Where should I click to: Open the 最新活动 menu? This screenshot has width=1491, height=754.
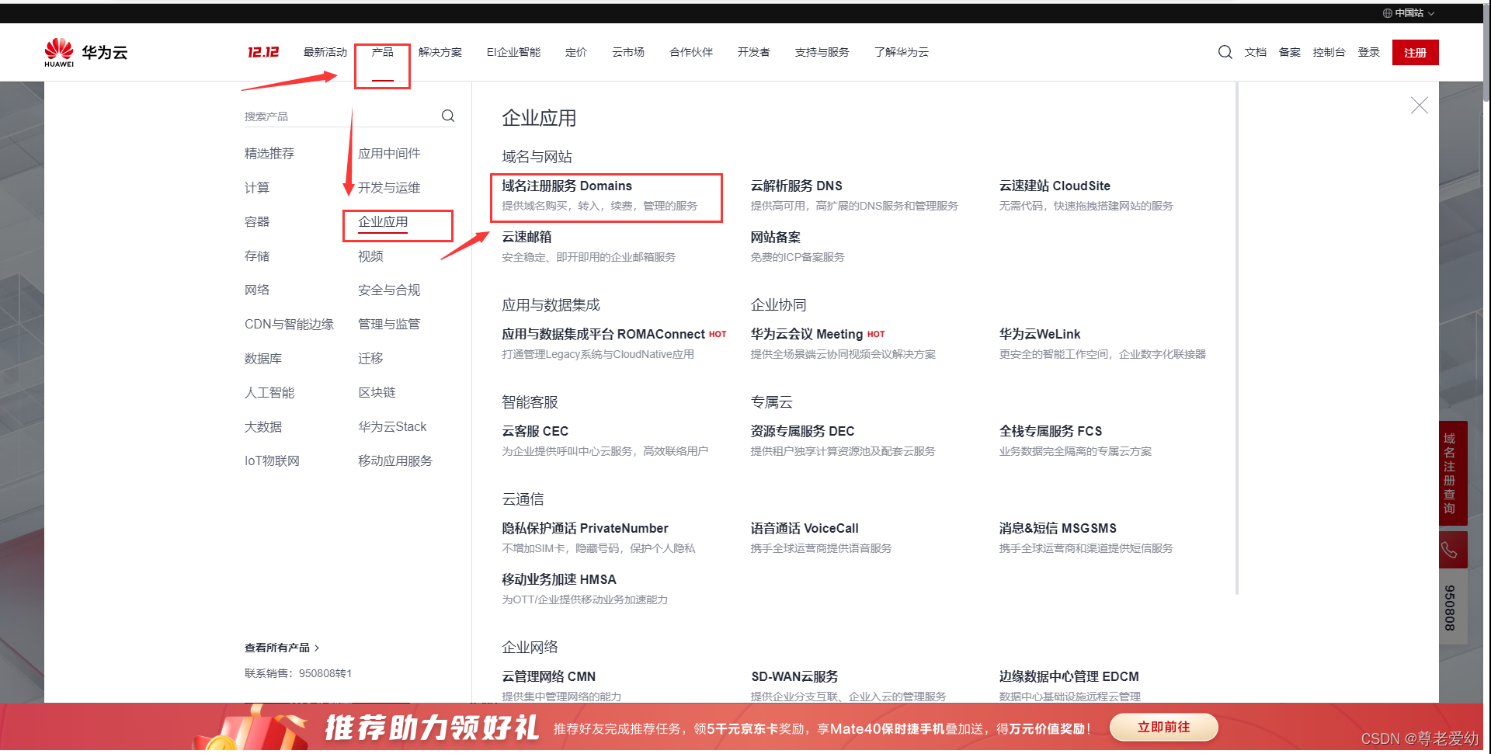tap(325, 52)
